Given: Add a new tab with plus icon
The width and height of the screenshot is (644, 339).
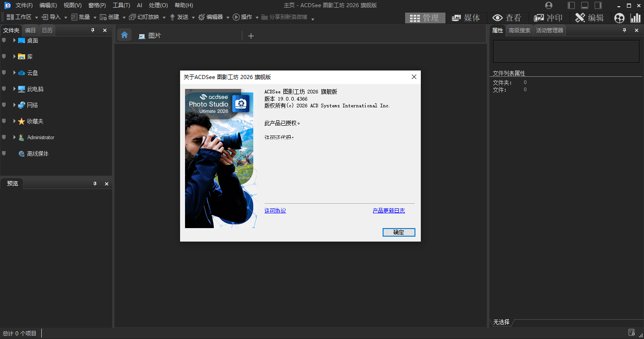Looking at the screenshot, I should pyautogui.click(x=251, y=36).
